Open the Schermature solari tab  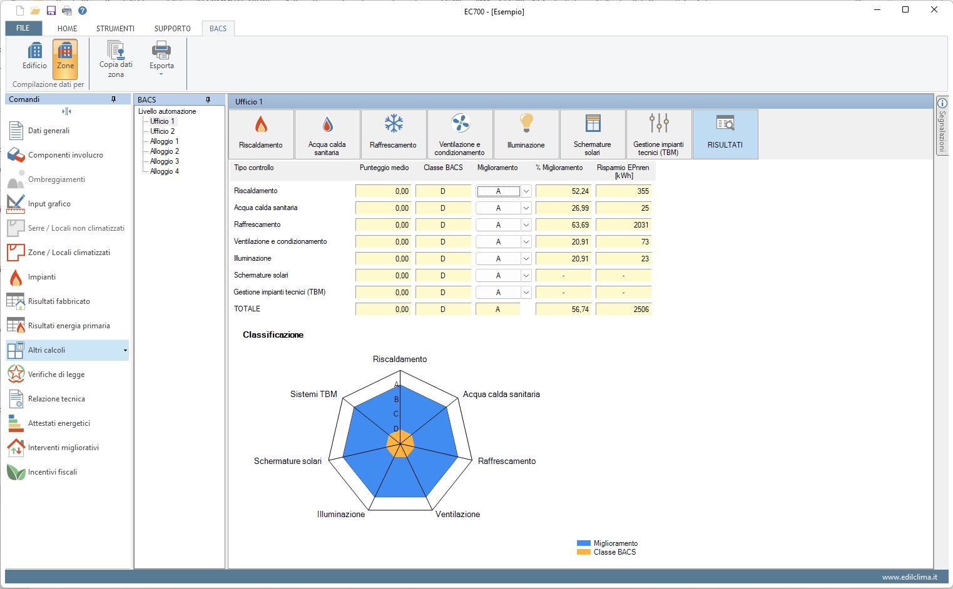click(593, 134)
